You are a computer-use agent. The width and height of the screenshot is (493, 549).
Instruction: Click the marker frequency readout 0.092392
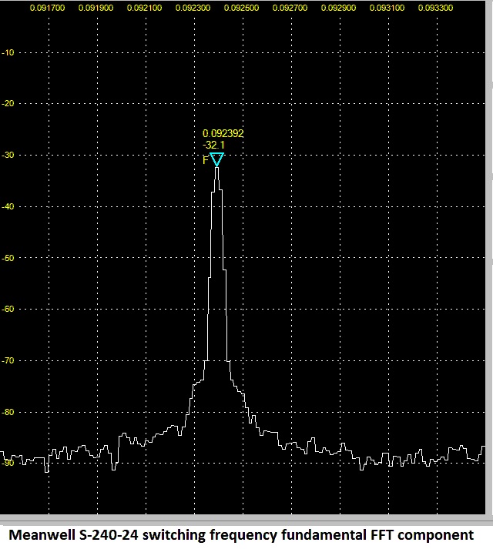coord(223,133)
